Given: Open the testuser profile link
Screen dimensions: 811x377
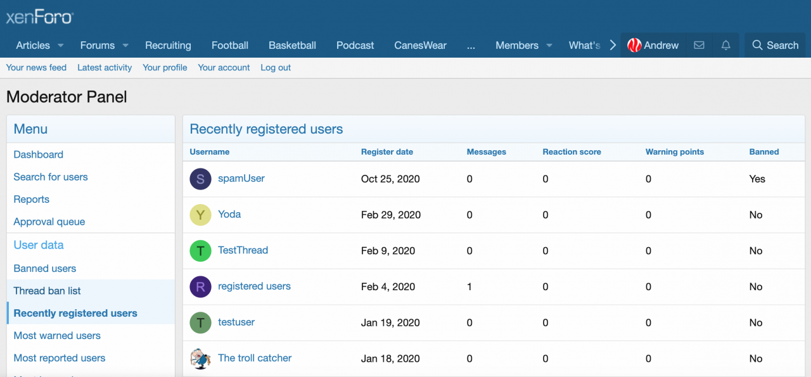Looking at the screenshot, I should pyautogui.click(x=236, y=322).
